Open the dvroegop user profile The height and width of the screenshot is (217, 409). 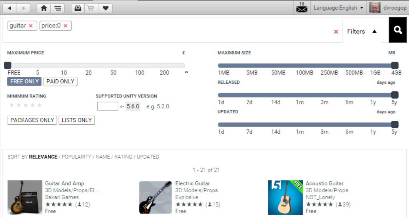395,8
